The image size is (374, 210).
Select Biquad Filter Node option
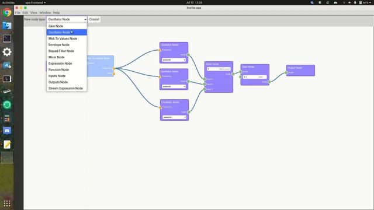click(x=67, y=51)
